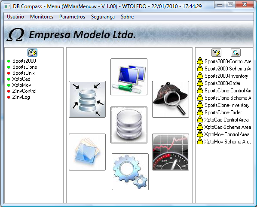Screen dimensions: 257x207
Task: Select the XptoCad-Control Area alert
Action: pyautogui.click(x=226, y=120)
